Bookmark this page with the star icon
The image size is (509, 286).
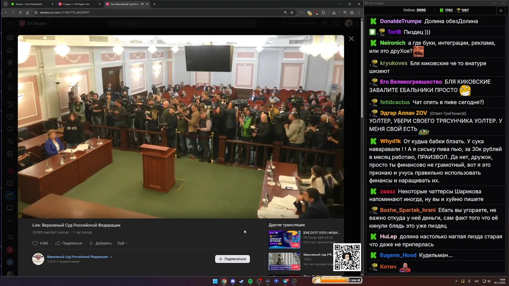[x=292, y=12]
